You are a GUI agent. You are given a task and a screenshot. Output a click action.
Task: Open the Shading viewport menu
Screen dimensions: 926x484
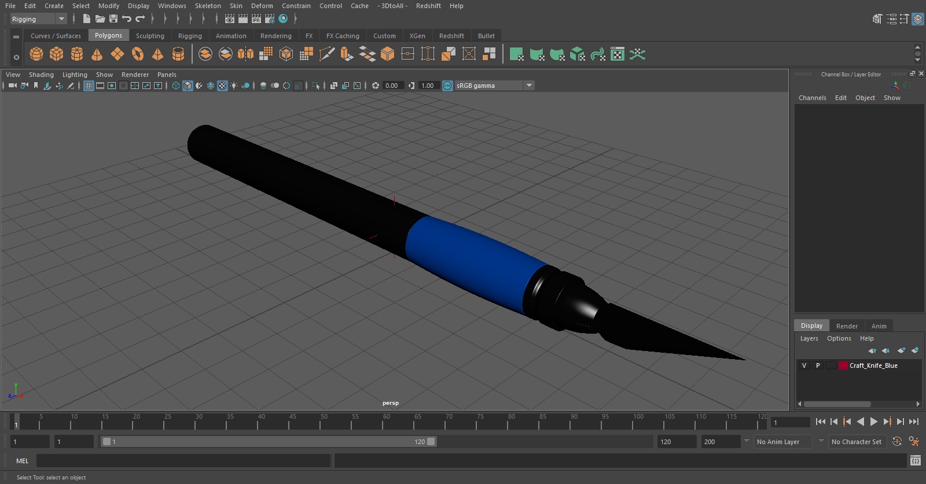point(41,75)
